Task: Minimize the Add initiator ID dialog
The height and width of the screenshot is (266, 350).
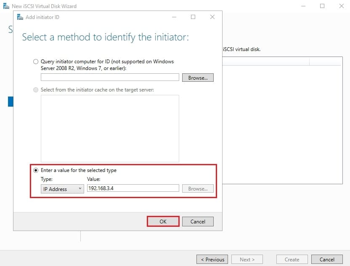Action: (x=174, y=17)
